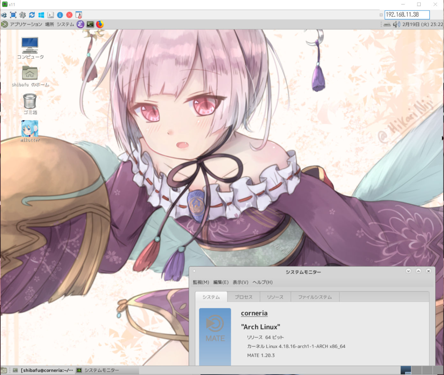444x375 pixels.
Task: Switch to the プロセス tab
Action: (x=243, y=297)
